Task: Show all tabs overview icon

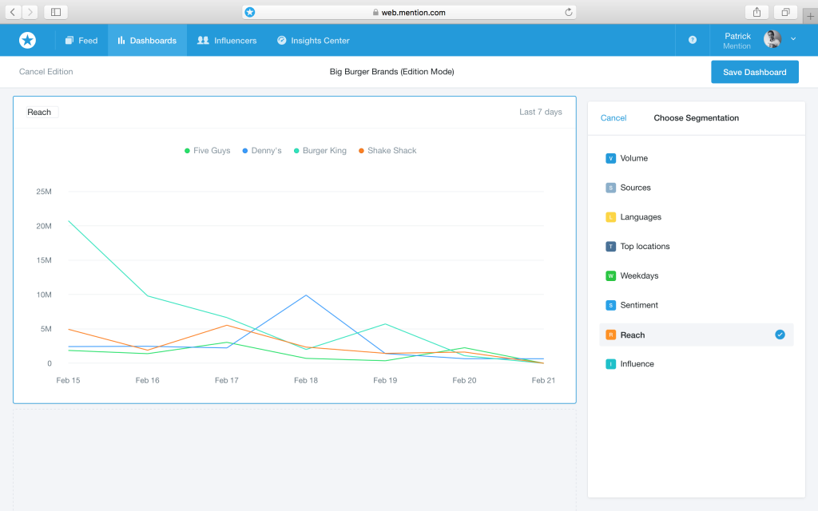Action: click(x=785, y=12)
